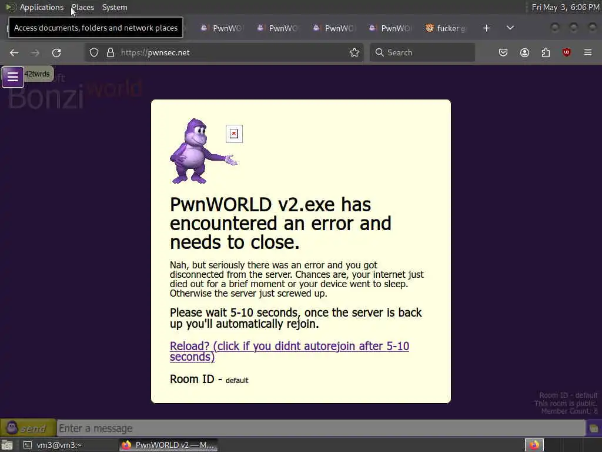Switch to second PwnWORLD tab
The width and height of the screenshot is (602, 452).
click(278, 28)
